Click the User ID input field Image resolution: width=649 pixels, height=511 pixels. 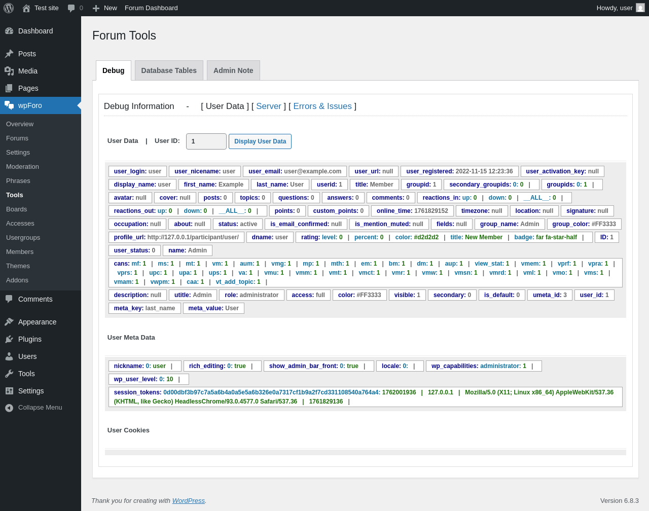click(206, 141)
